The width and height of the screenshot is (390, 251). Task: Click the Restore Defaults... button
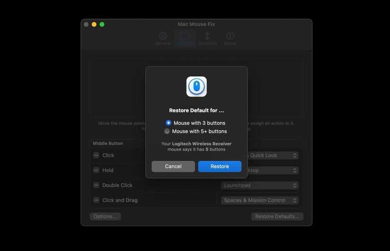point(277,216)
